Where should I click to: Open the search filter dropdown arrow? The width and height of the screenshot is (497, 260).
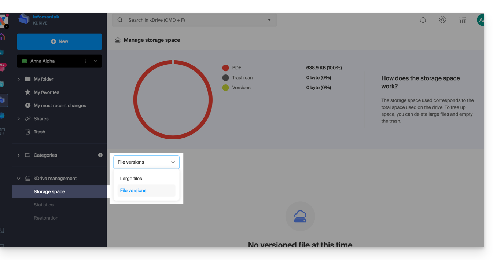[269, 20]
